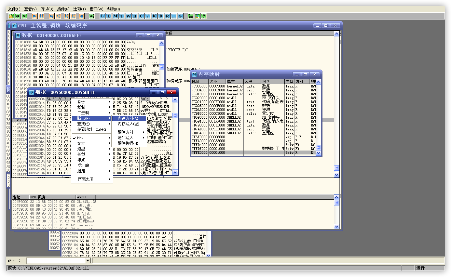The height and width of the screenshot is (277, 451).
Task: Click the green question mark Help icon
Action: tap(204, 16)
